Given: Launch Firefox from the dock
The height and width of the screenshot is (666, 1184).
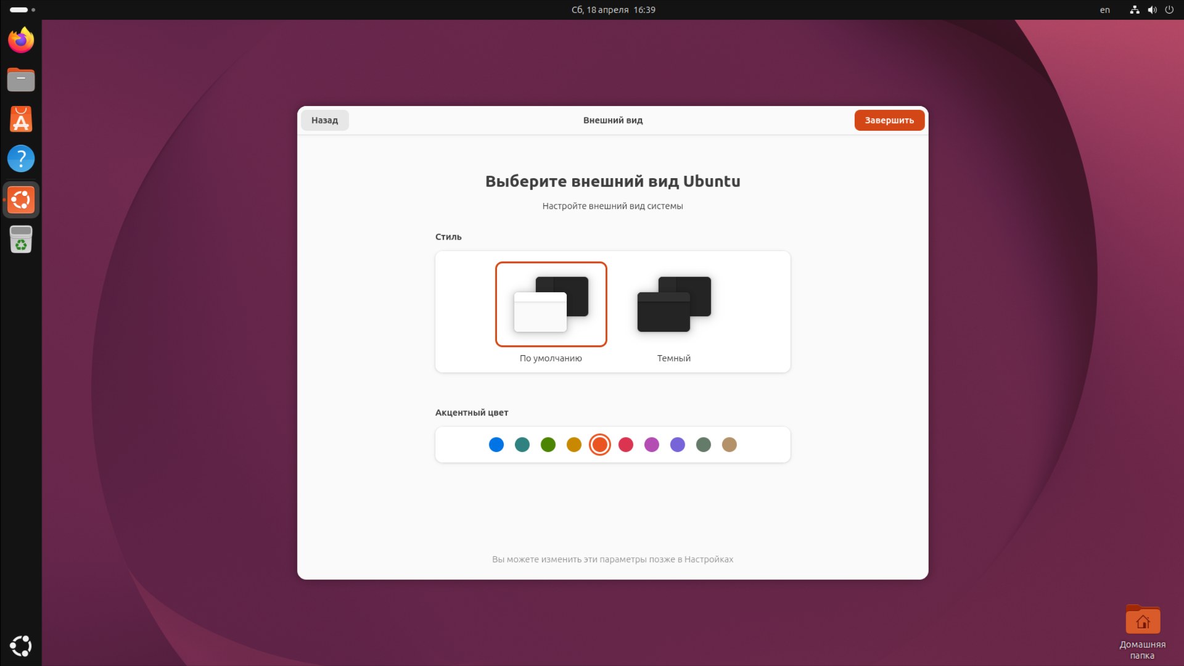Looking at the screenshot, I should click(20, 39).
